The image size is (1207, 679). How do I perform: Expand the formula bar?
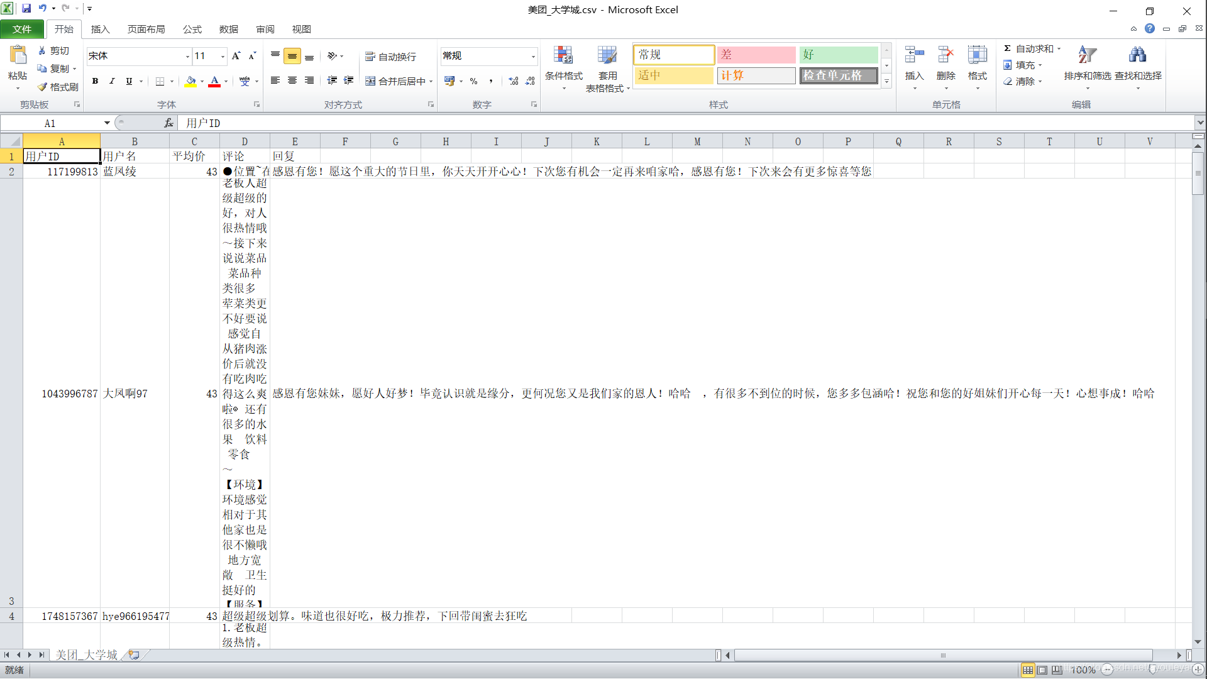pyautogui.click(x=1200, y=123)
